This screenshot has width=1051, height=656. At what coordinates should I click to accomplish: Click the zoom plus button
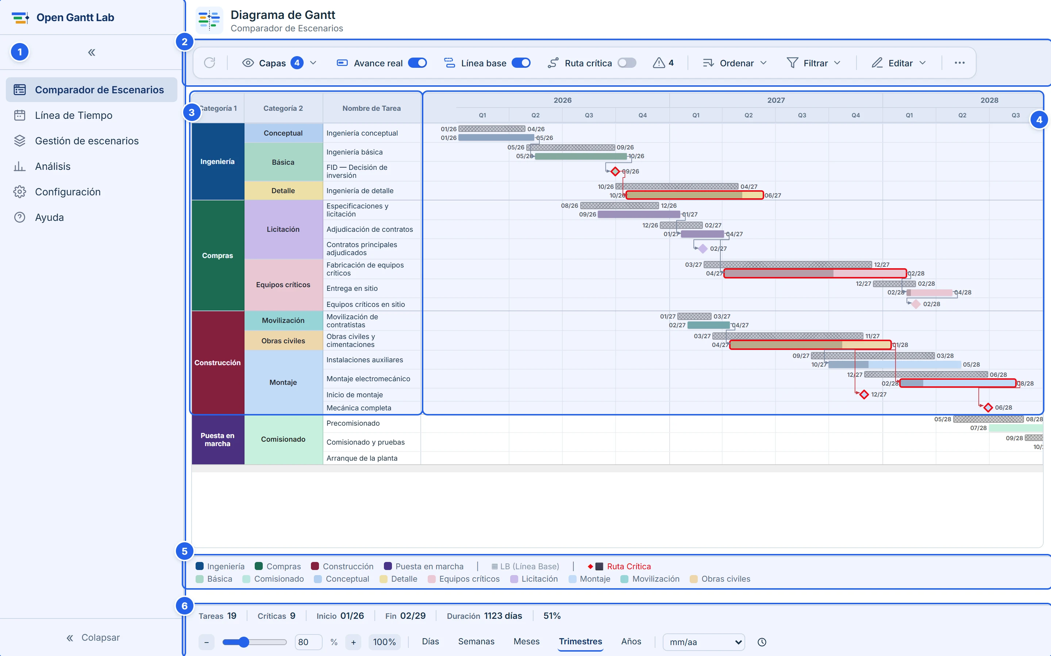point(354,642)
